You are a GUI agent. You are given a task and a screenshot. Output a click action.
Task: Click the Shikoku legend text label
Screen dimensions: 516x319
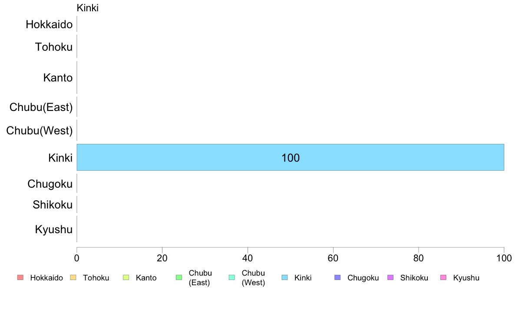click(414, 278)
